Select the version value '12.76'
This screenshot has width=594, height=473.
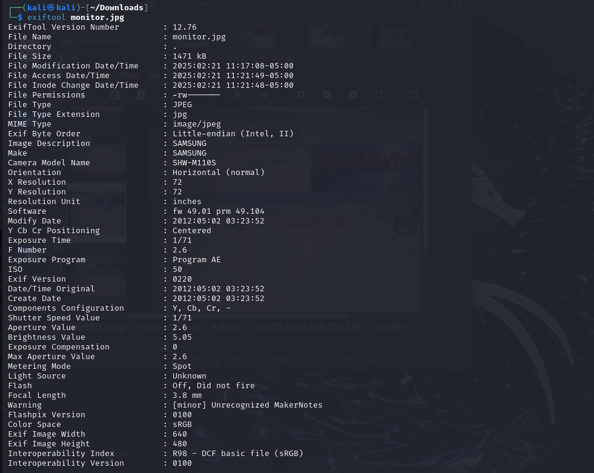pos(185,27)
